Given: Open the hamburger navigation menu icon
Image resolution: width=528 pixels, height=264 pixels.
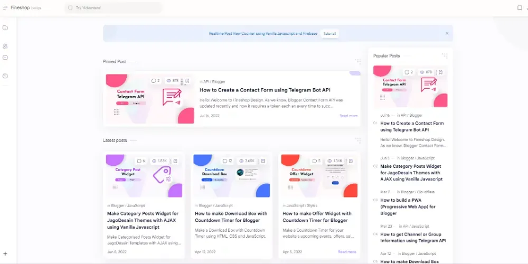Looking at the screenshot, I should coord(5,8).
